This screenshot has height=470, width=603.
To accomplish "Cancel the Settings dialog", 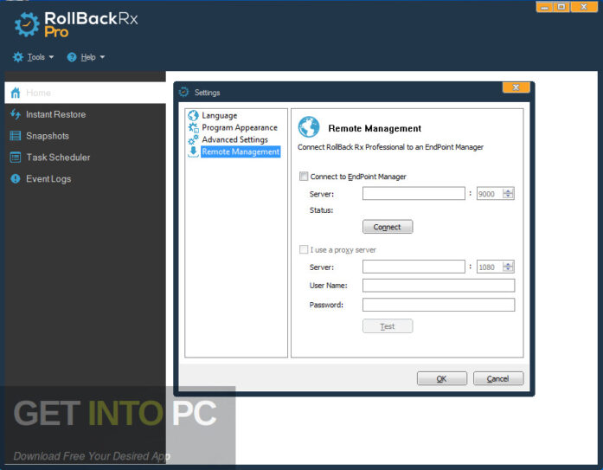I will (498, 378).
